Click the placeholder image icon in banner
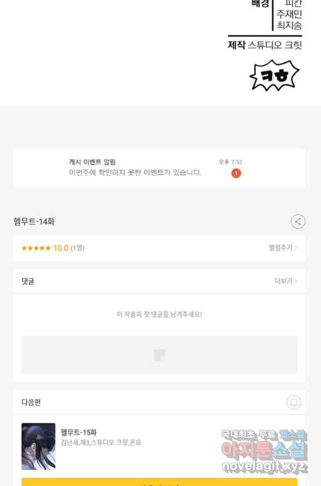This screenshot has width=321, height=486. 159,355
